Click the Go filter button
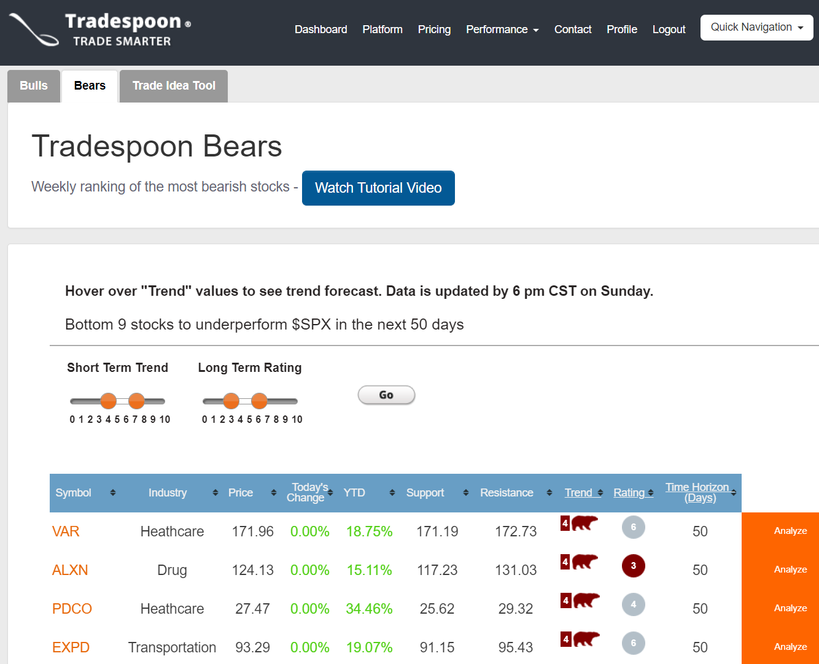Screen dimensions: 819x664 coord(386,395)
